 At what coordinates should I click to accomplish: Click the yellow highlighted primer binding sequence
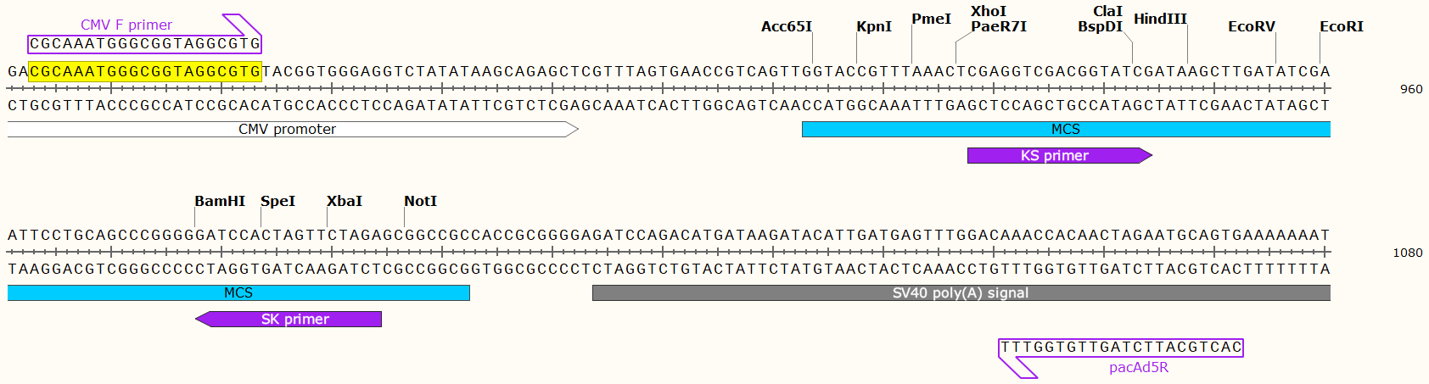point(145,71)
